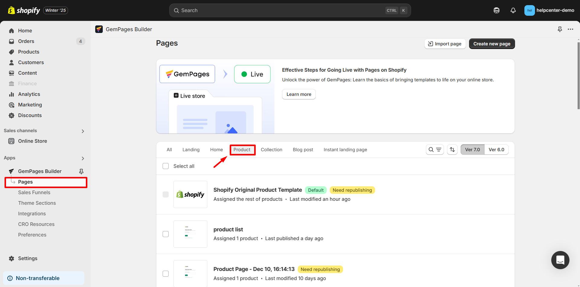The height and width of the screenshot is (287, 580).
Task: Select checkbox for Product Page - Dec 10
Action: [166, 274]
